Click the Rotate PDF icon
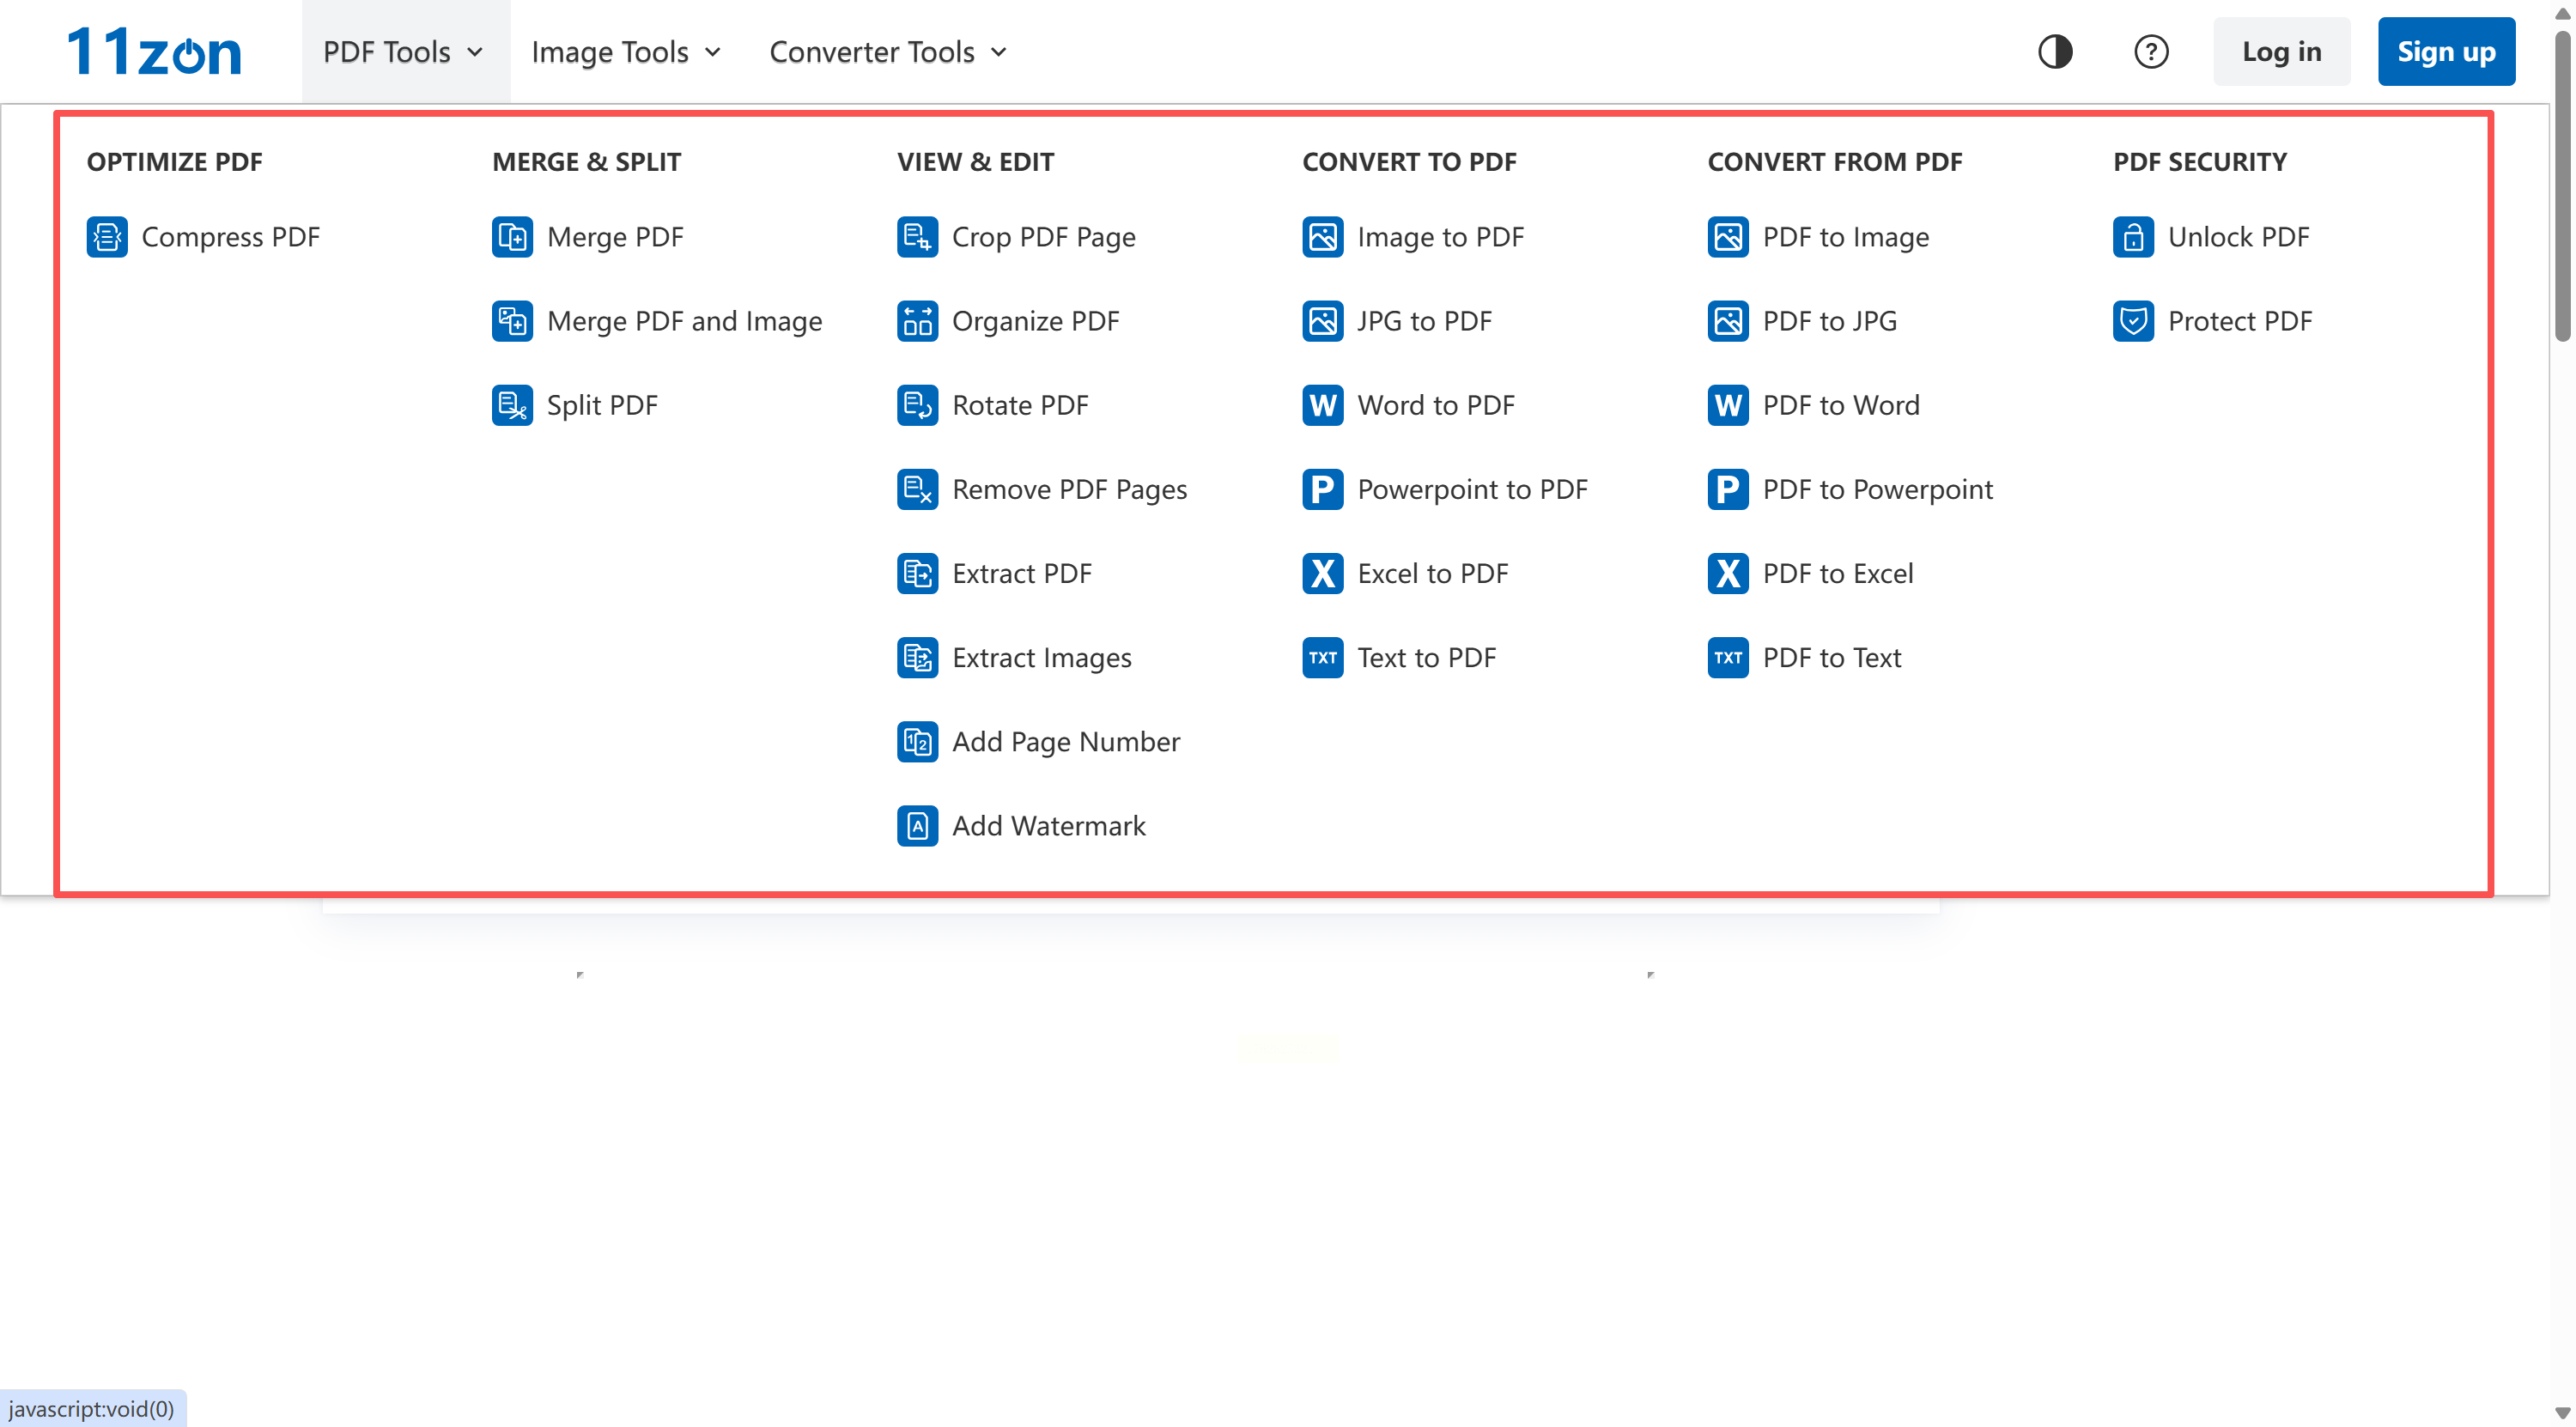The image size is (2576, 1427). pos(917,405)
